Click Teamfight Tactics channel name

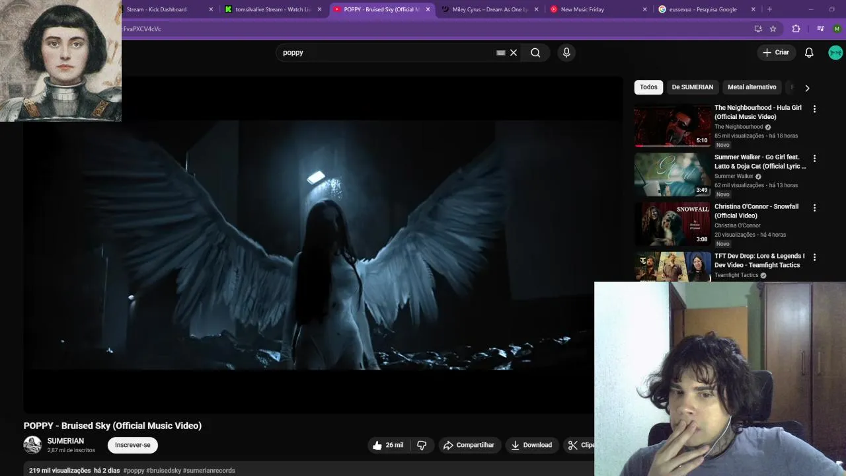click(x=736, y=275)
